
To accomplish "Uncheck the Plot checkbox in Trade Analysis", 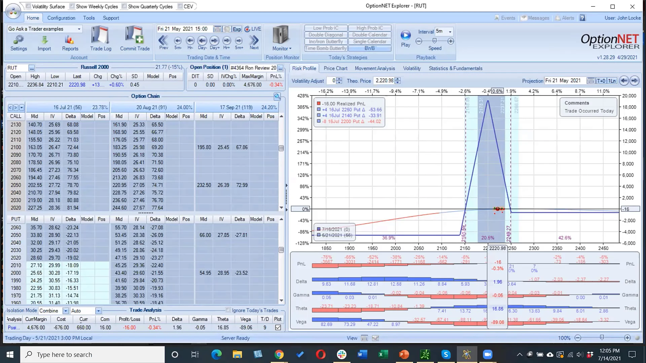I will click(278, 327).
